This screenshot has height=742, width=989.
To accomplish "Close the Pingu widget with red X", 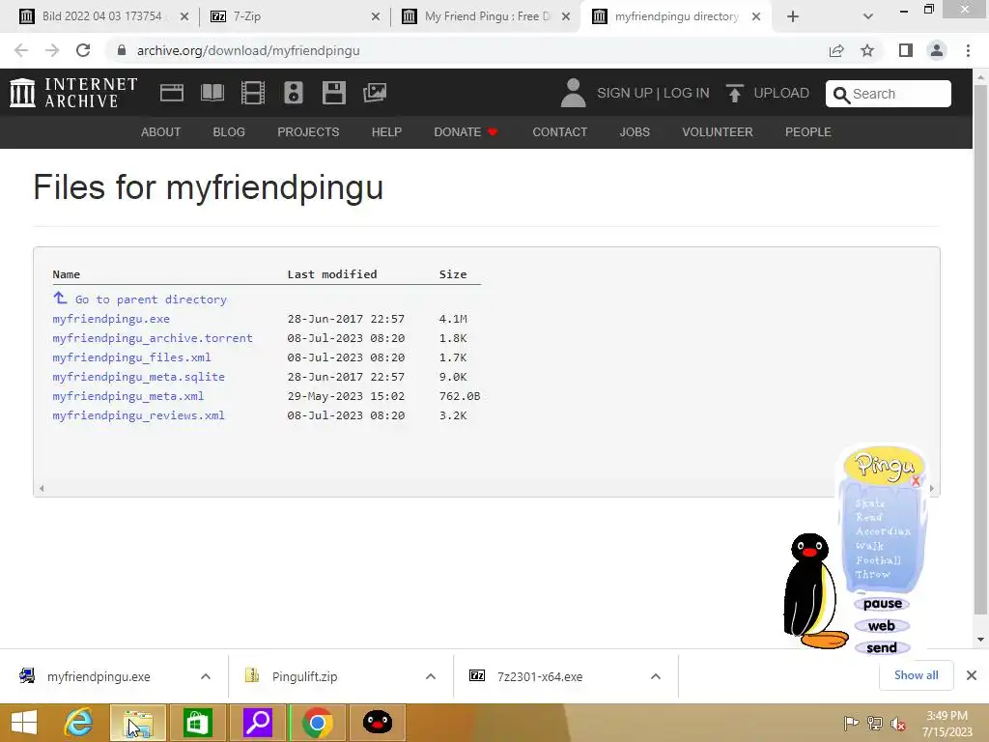I will click(916, 481).
